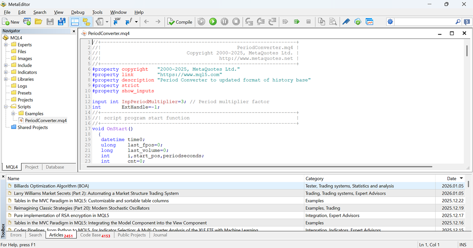Close the Navigator panel with X

[74, 31]
